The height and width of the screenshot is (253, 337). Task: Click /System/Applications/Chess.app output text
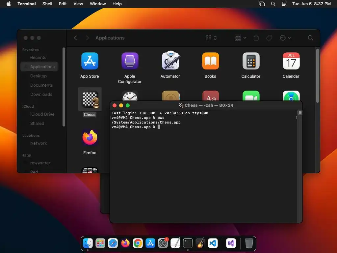(146, 122)
